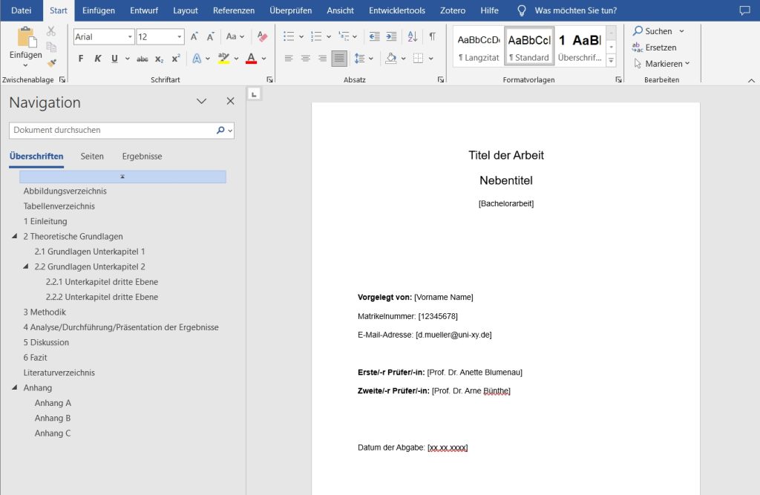Switch to Seiten tab in Navigation
The height and width of the screenshot is (495, 760).
[x=92, y=157]
